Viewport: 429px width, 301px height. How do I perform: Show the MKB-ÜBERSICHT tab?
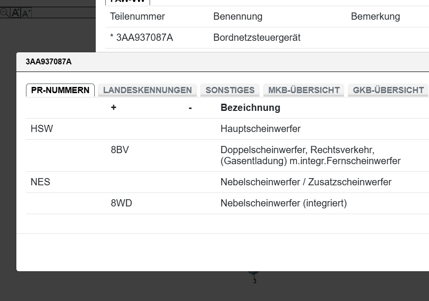point(304,90)
